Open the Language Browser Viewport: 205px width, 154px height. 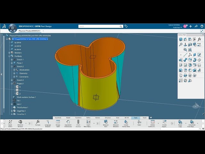(48, 123)
